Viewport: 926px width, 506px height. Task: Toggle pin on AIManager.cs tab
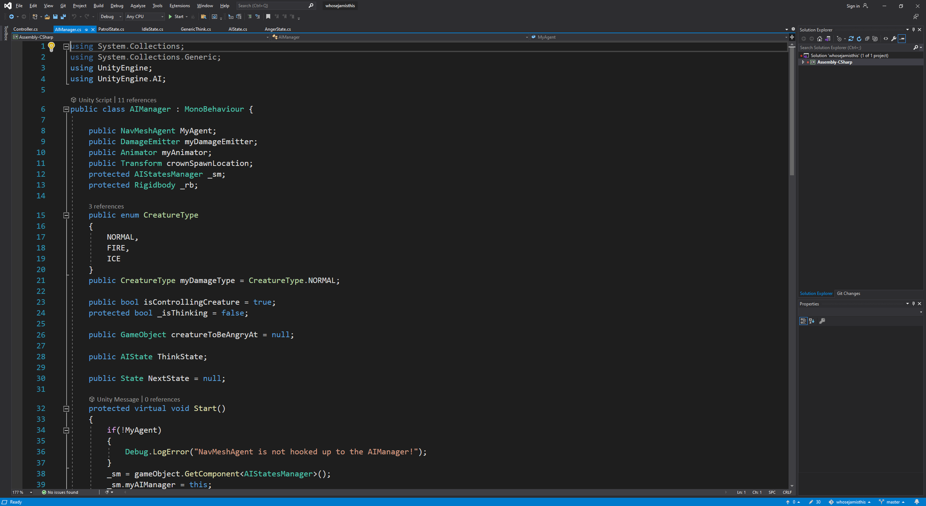point(86,29)
